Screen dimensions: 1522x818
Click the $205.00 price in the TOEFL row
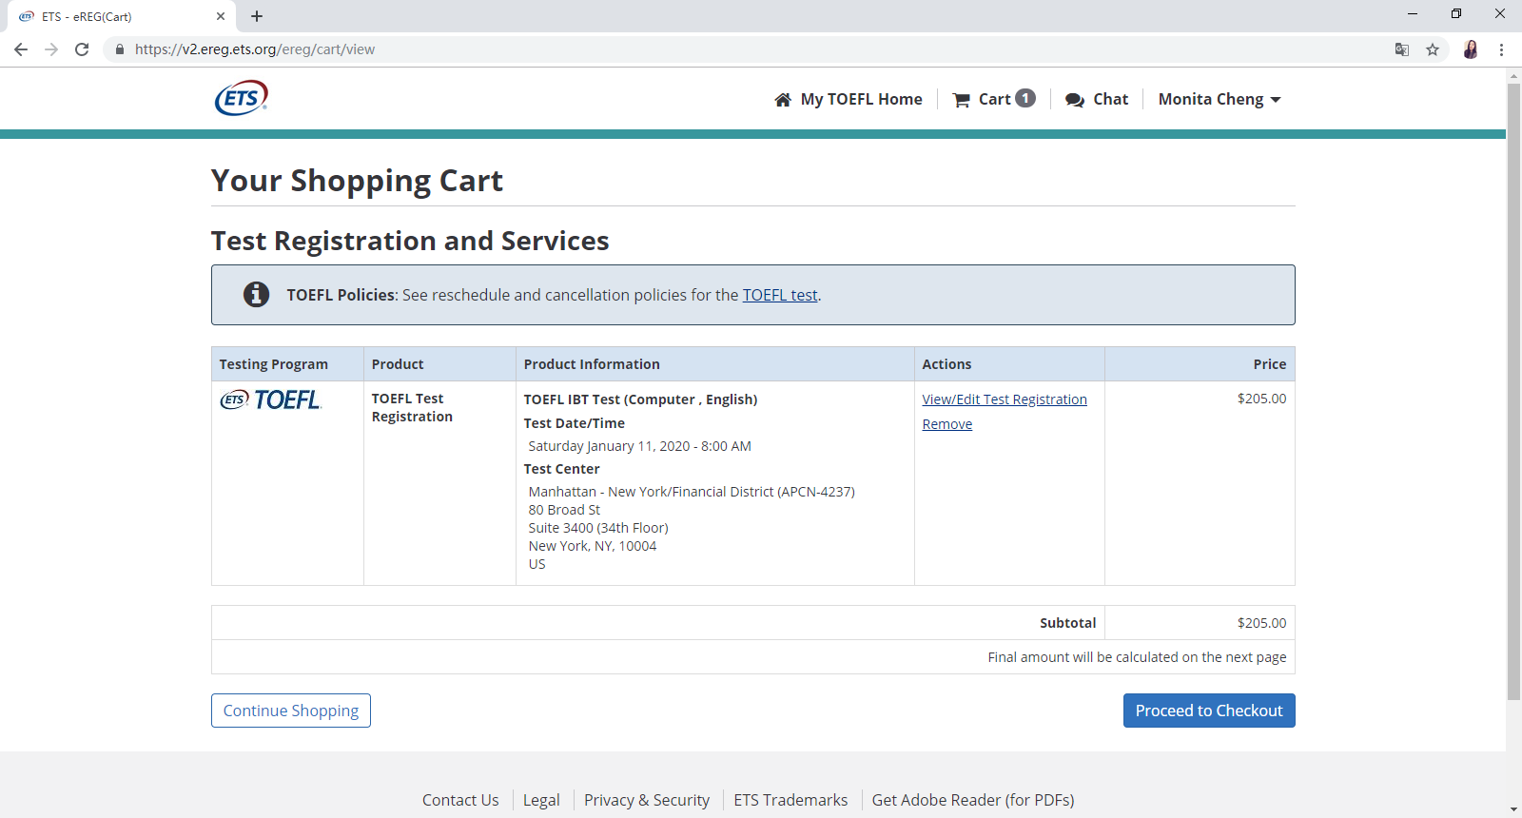pos(1261,399)
